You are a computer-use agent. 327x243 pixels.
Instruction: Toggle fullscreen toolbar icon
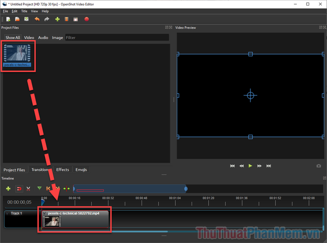point(76,19)
